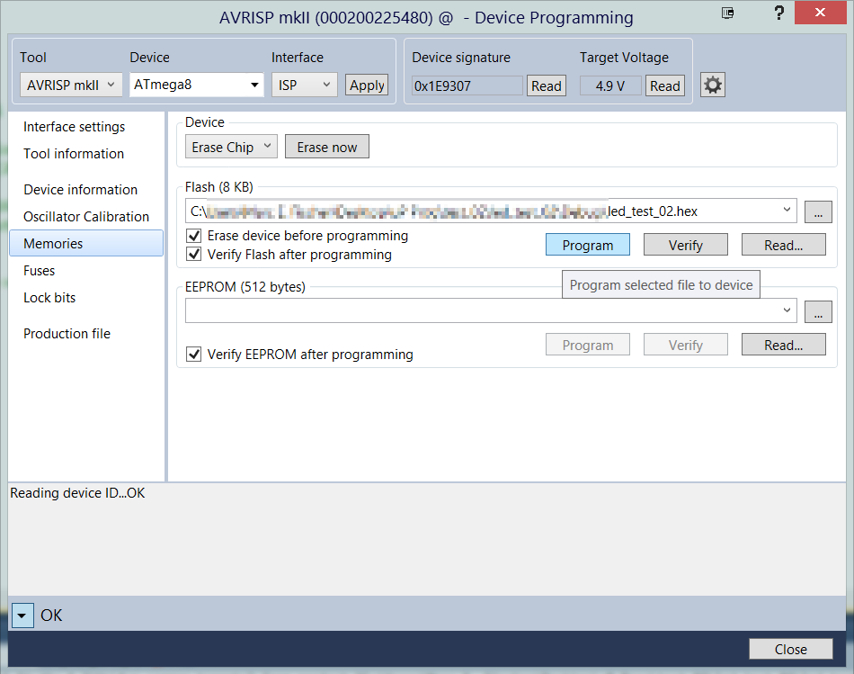Image resolution: width=854 pixels, height=674 pixels.
Task: Verify the Flash memory
Action: point(685,245)
